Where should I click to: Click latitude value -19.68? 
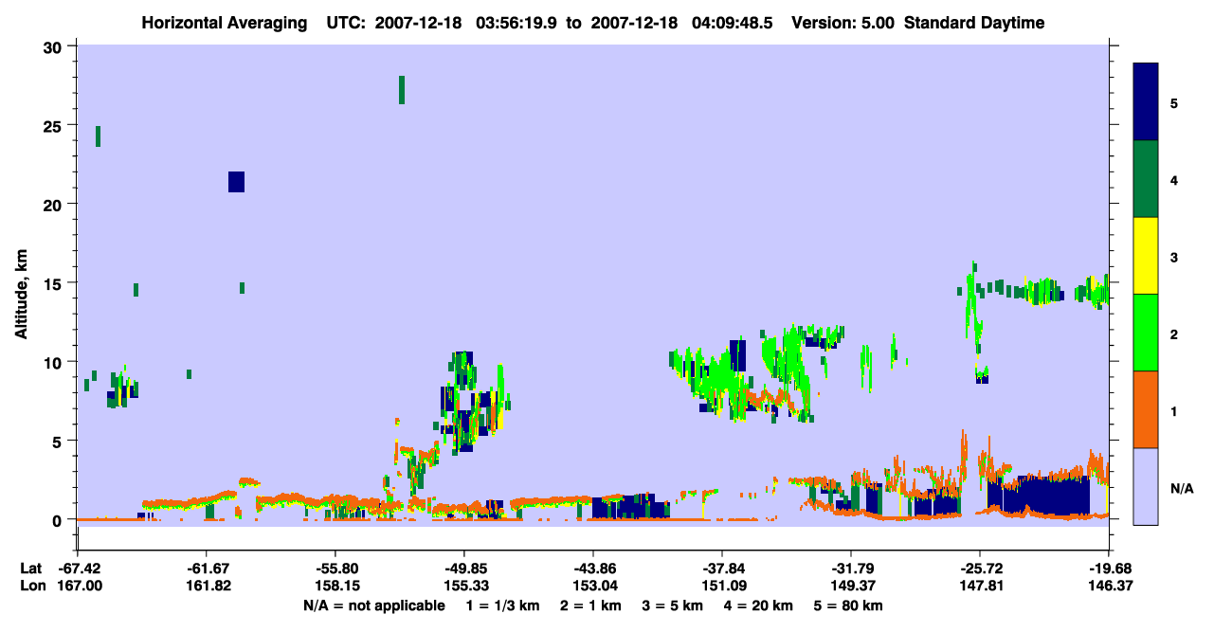click(x=1109, y=569)
